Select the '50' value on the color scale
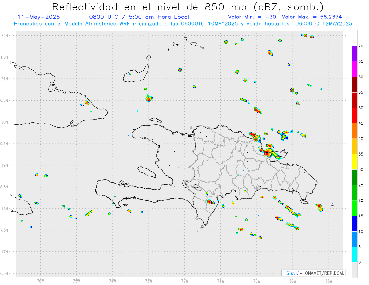 (x=361, y=108)
